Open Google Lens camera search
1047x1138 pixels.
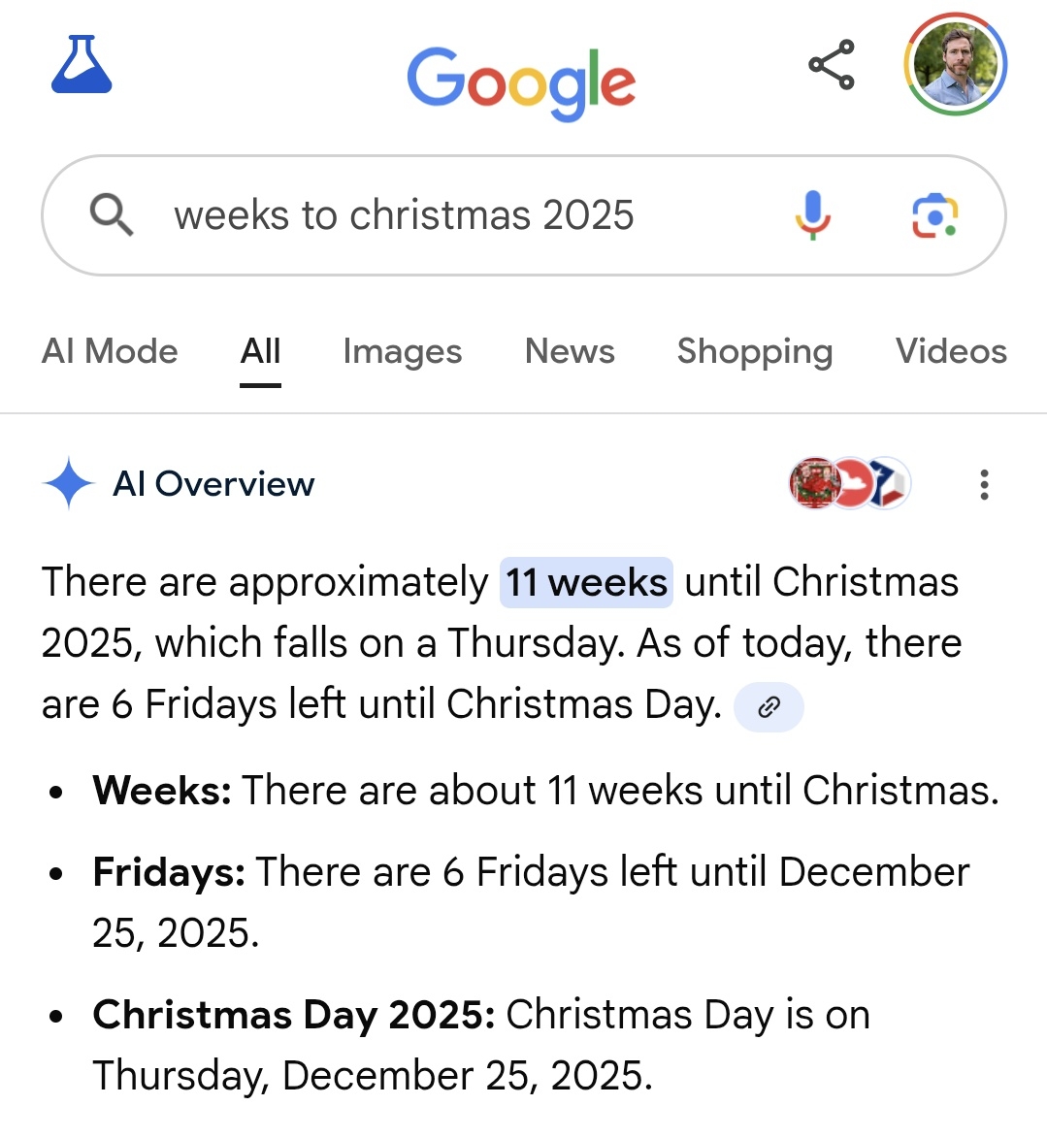(934, 215)
